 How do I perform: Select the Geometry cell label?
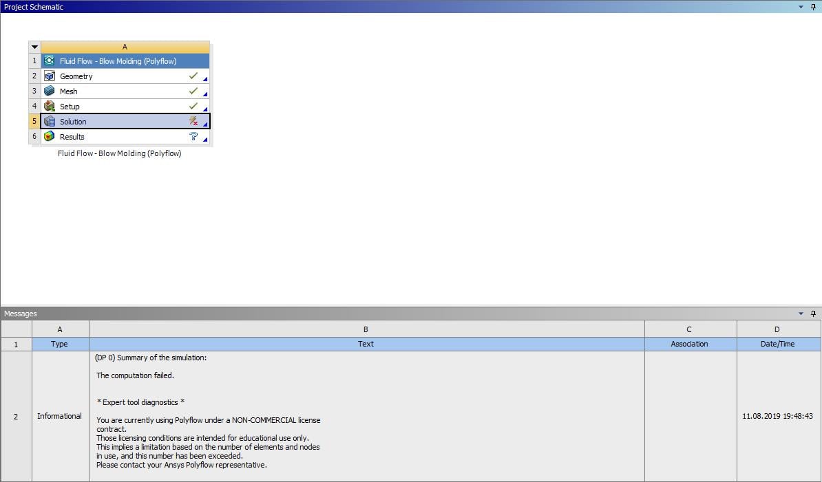(76, 76)
